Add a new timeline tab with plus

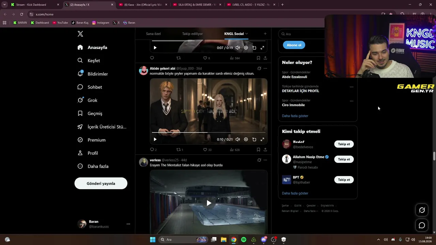pos(265,34)
